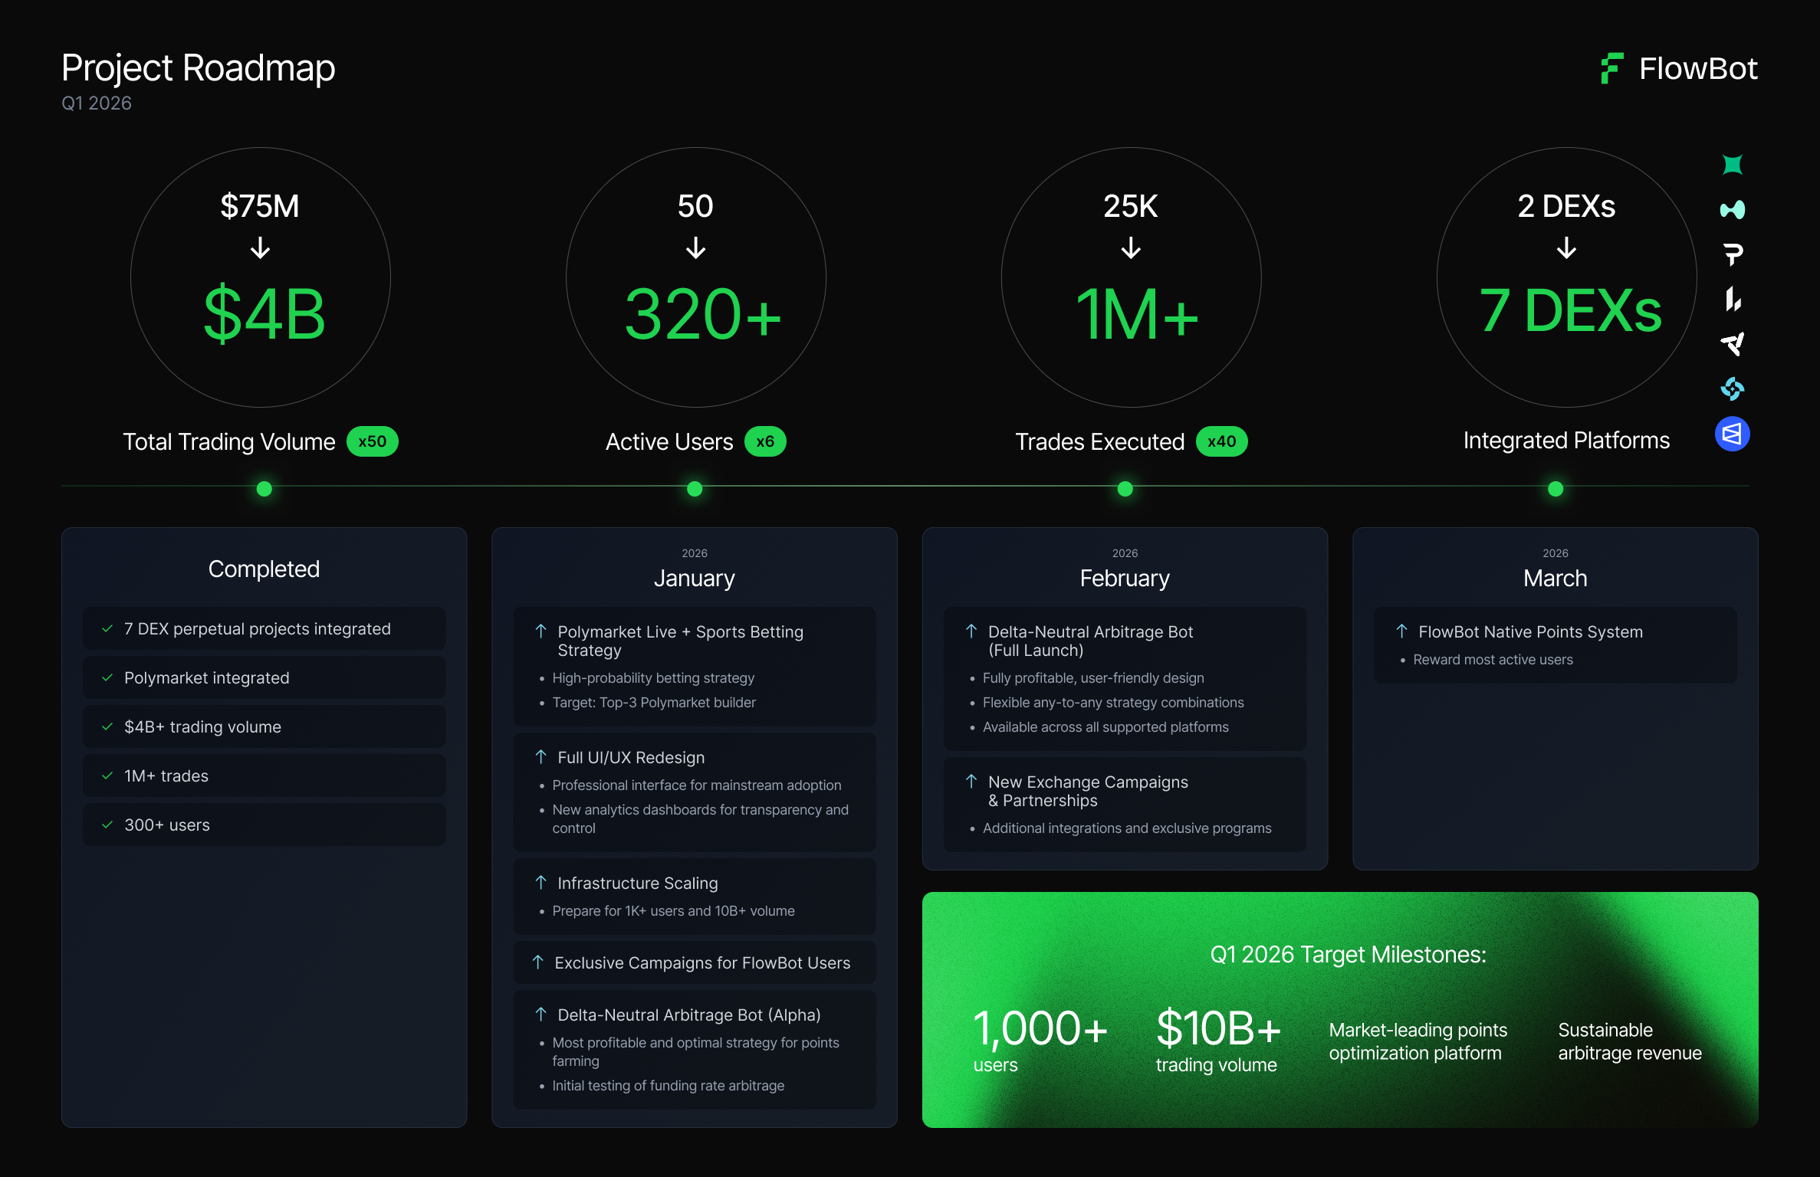Click up arrow beside Full UI/UX Redesign
The image size is (1820, 1177).
point(540,757)
